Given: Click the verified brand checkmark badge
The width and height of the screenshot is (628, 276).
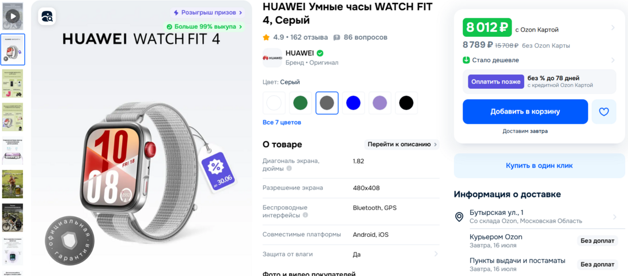Looking at the screenshot, I should coord(320,53).
